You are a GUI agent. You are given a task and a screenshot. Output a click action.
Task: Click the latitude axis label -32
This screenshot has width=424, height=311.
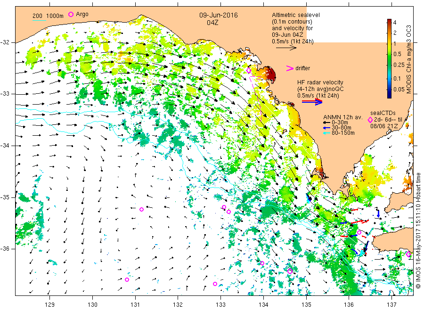click(5, 42)
